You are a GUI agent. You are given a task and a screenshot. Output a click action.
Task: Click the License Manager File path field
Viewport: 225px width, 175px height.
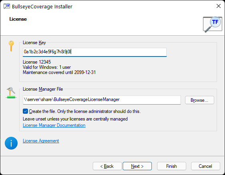(102, 100)
